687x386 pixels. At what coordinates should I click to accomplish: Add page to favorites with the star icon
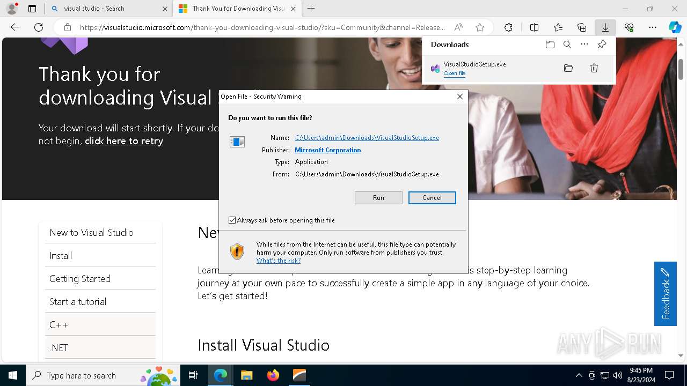[x=480, y=27]
